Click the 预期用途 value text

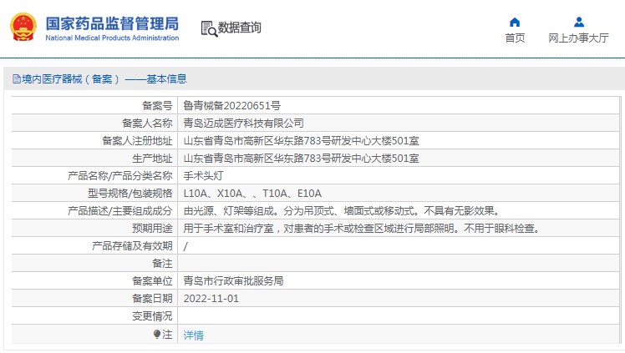click(x=360, y=228)
